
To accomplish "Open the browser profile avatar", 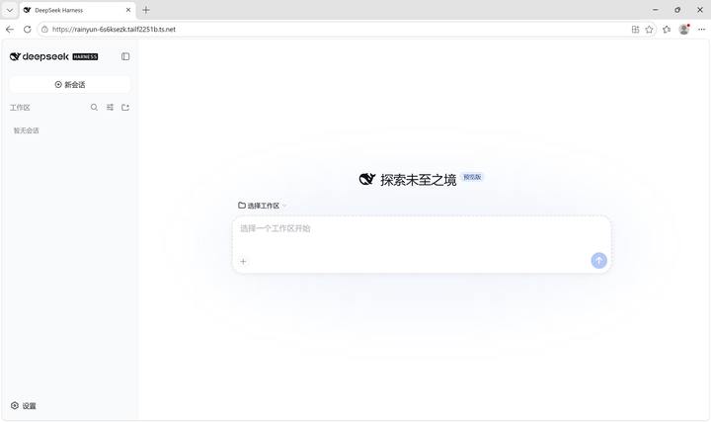I will coord(684,30).
